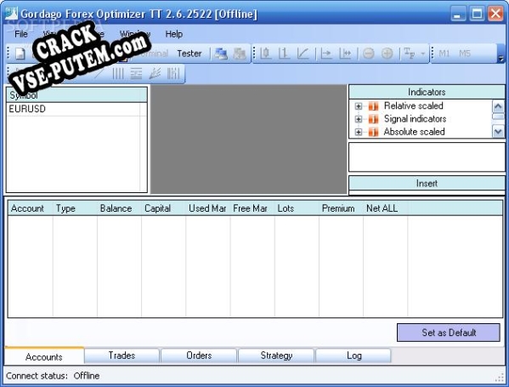Expand the Absolute scaled indicators node
Viewport: 509px width, 387px height.
359,132
